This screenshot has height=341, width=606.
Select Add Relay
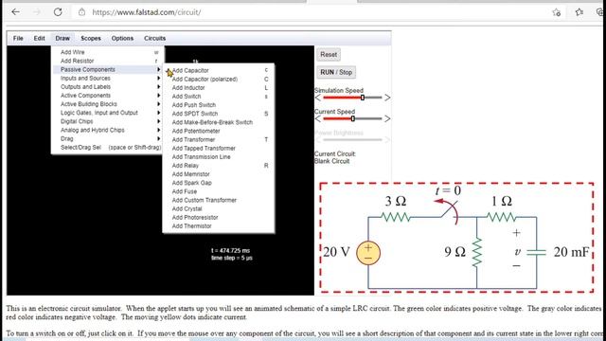tap(219, 166)
